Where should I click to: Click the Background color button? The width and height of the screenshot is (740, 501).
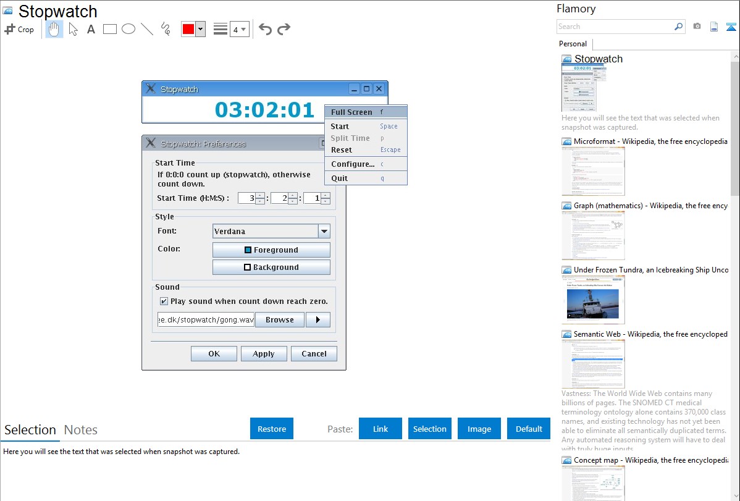[x=271, y=267]
